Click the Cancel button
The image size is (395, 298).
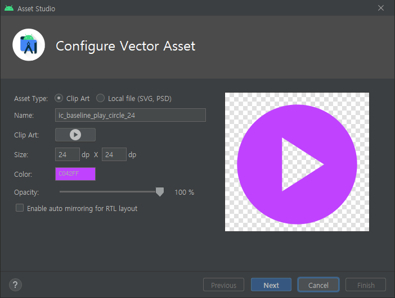[x=318, y=285]
